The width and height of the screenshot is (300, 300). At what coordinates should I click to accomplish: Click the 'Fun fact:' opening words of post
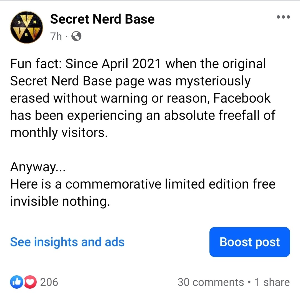tap(36, 64)
